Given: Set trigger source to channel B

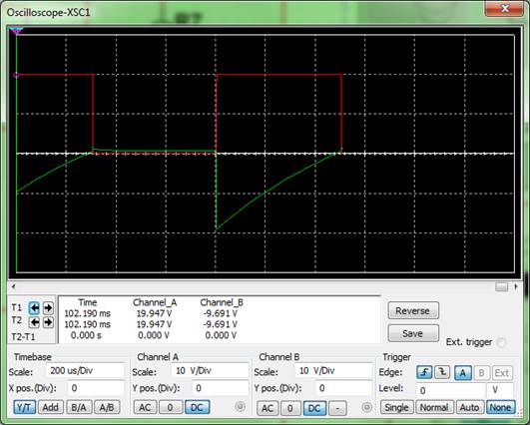Looking at the screenshot, I should click(x=481, y=373).
